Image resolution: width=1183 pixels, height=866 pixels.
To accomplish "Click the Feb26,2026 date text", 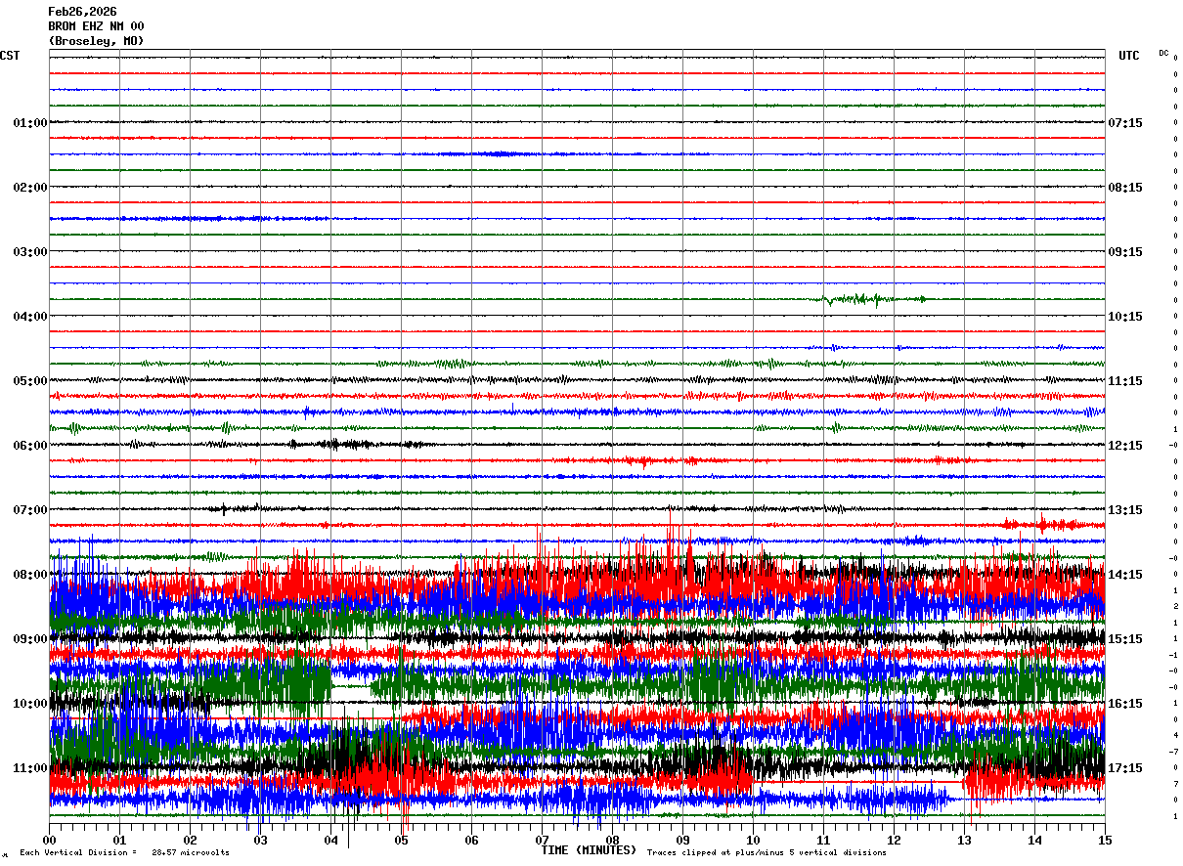I will coord(82,12).
